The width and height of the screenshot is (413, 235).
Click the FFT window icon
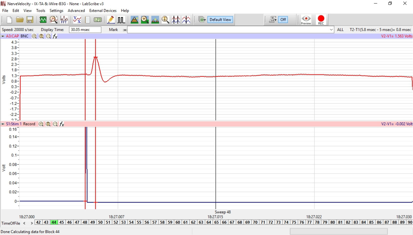[64, 20]
